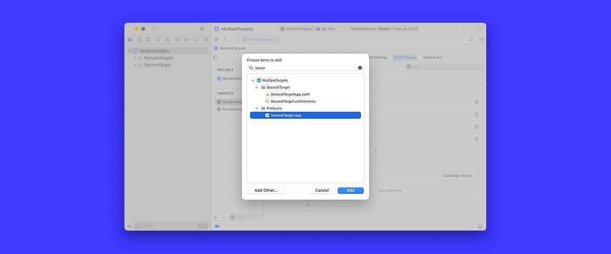This screenshot has height=254, width=611.
Task: Open the related items grid icon
Action: pos(216,39)
